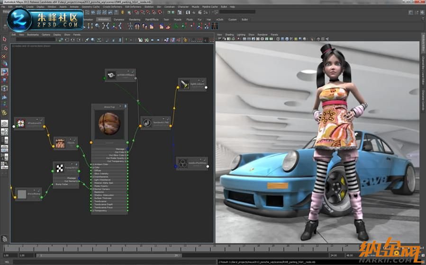Enable Snap to curves magnet icon

142,12
